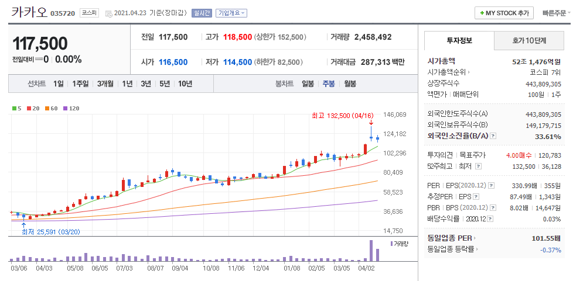Click the current price 117,500

point(40,44)
